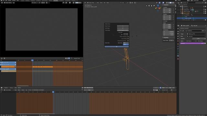Collapse the Properties panel in the sidebar
Viewport: 207px width, 116px height.
click(x=166, y=37)
